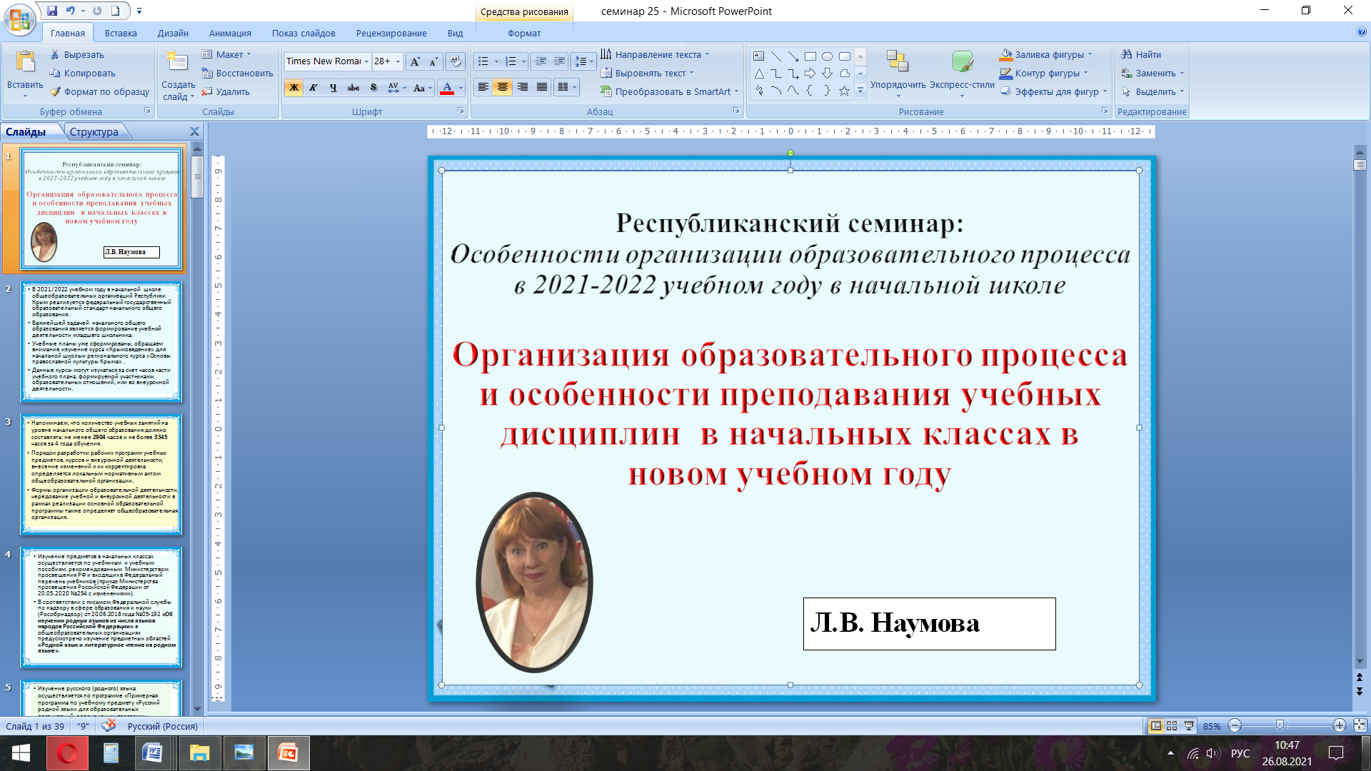This screenshot has height=771, width=1371.
Task: Expand the font color arrow
Action: (x=461, y=88)
